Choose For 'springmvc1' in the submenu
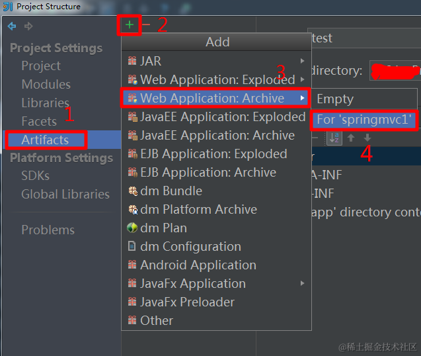Screen dimensions: 421x356 364,120
